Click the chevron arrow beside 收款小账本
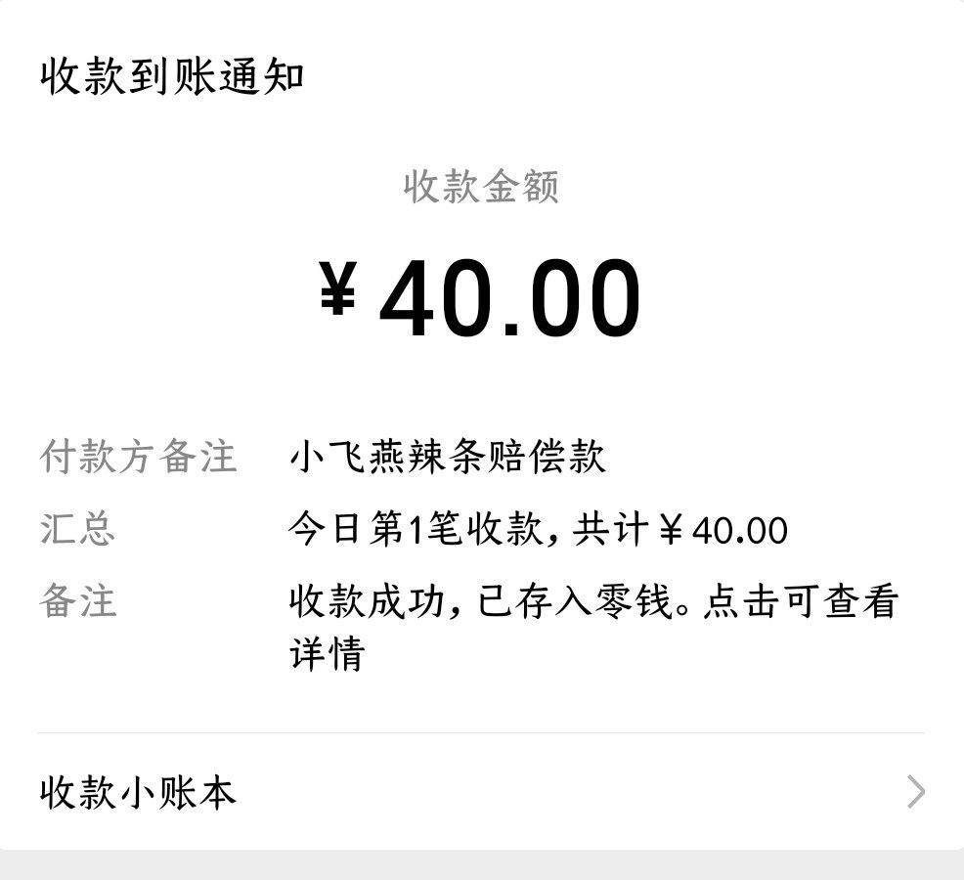The width and height of the screenshot is (964, 880). click(915, 792)
